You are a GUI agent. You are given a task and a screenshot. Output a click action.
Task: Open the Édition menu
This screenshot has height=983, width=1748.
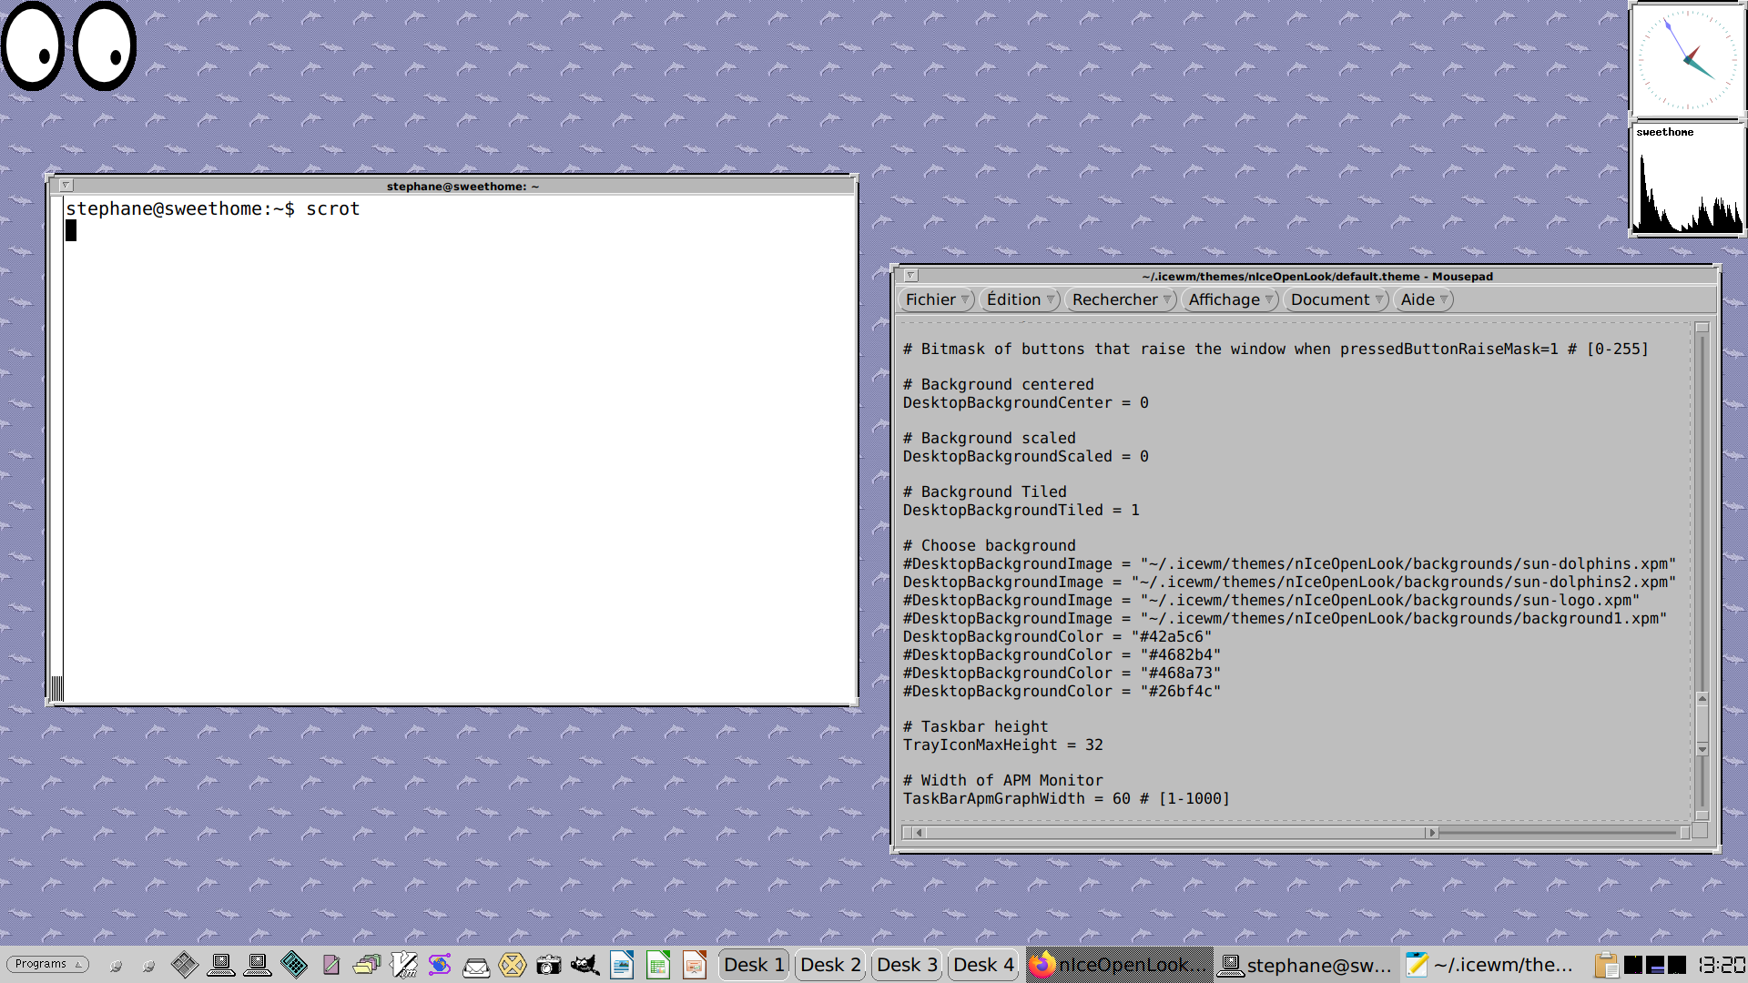[x=1020, y=299]
